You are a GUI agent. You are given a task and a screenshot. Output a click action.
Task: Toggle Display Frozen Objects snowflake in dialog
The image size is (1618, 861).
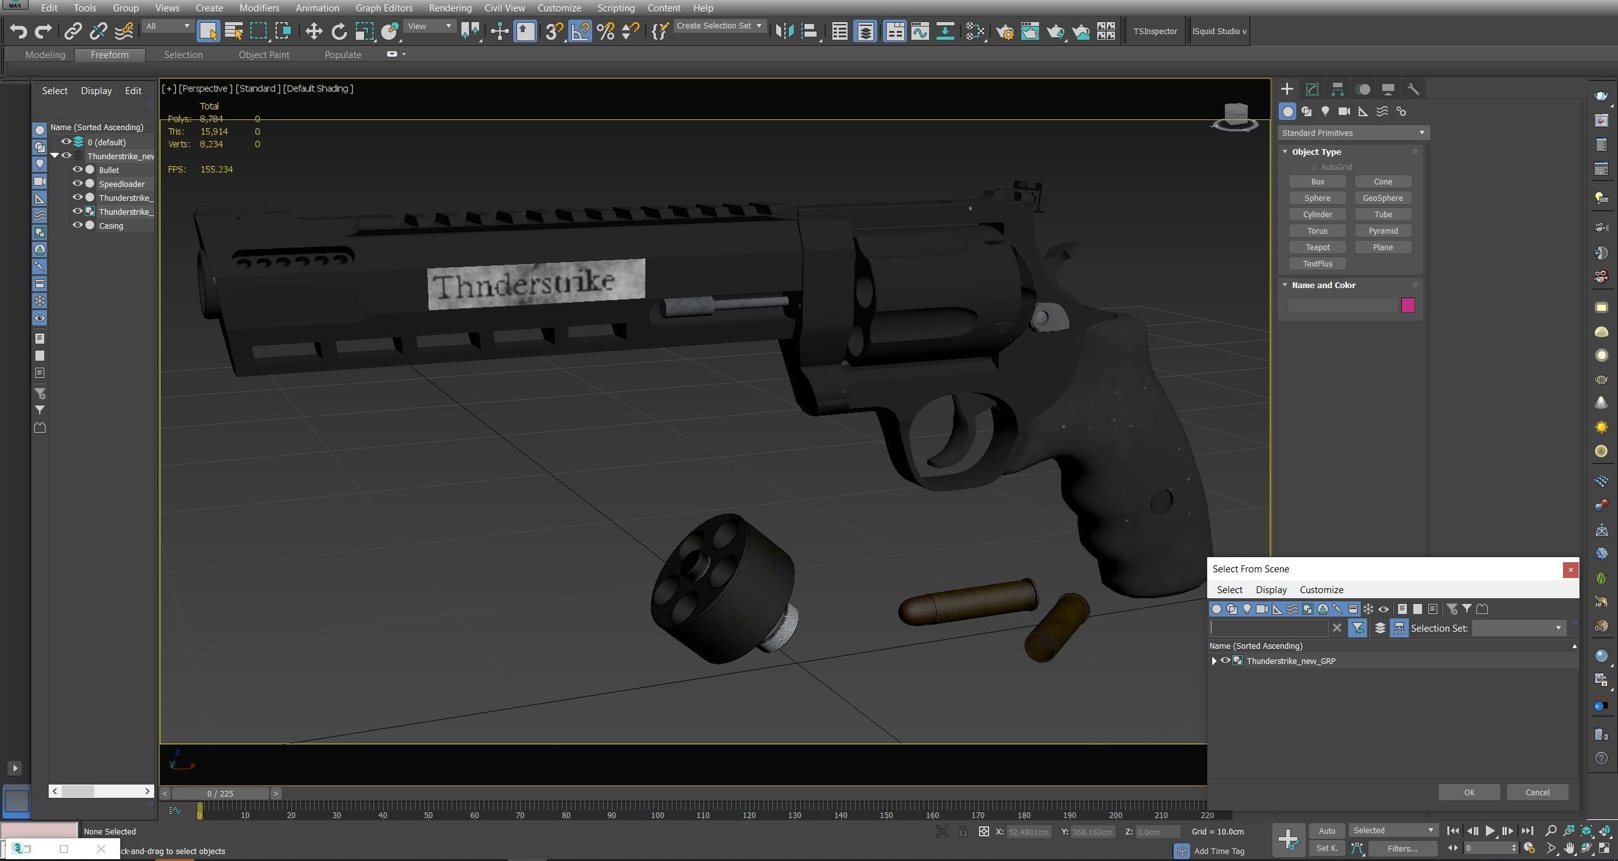click(x=1368, y=609)
